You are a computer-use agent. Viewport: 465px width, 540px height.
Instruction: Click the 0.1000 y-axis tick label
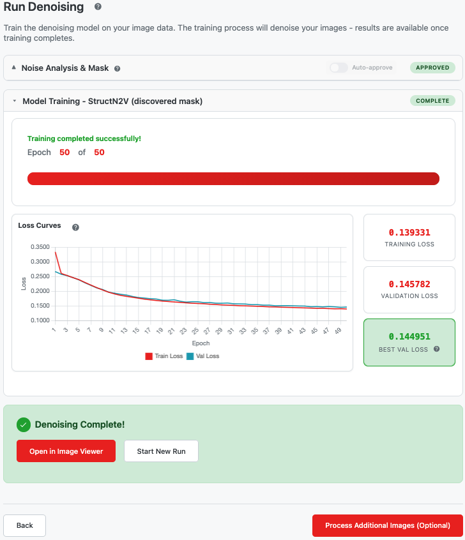[40, 320]
